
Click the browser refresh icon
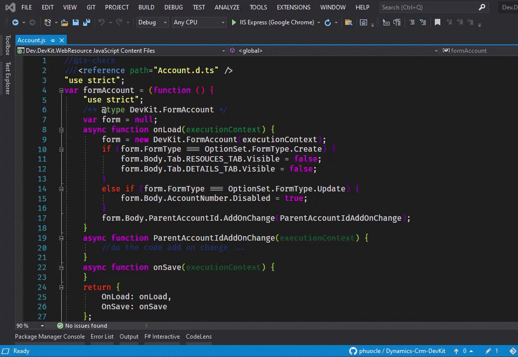328,22
